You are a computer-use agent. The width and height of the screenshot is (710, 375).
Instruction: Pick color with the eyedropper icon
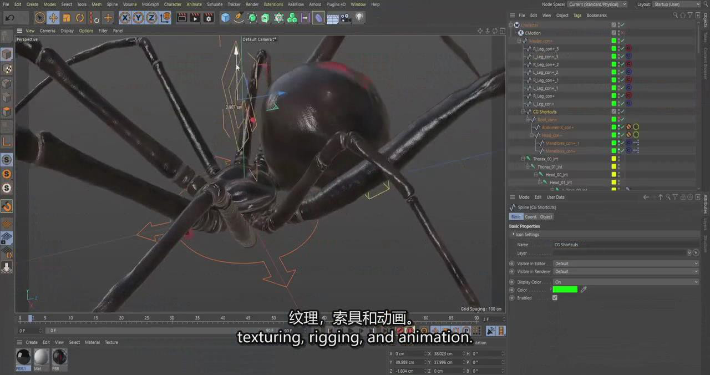584,290
